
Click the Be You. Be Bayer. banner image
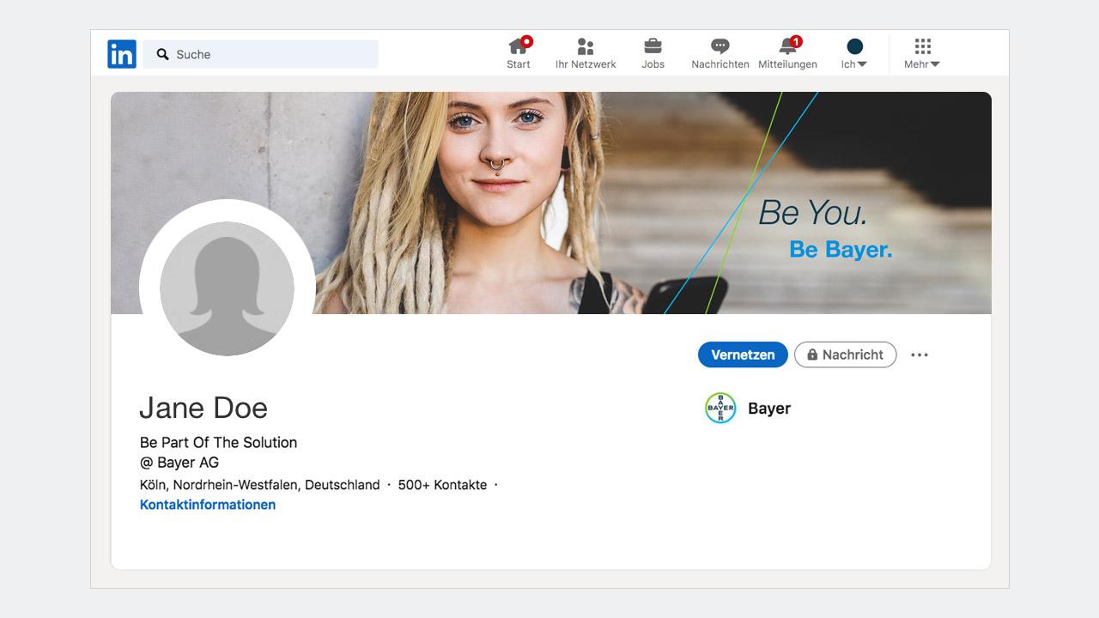tap(551, 203)
